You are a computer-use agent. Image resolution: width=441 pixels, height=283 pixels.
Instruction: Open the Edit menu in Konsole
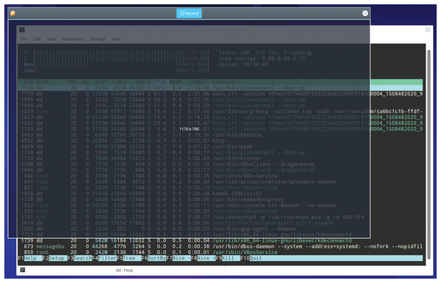[x=37, y=39]
